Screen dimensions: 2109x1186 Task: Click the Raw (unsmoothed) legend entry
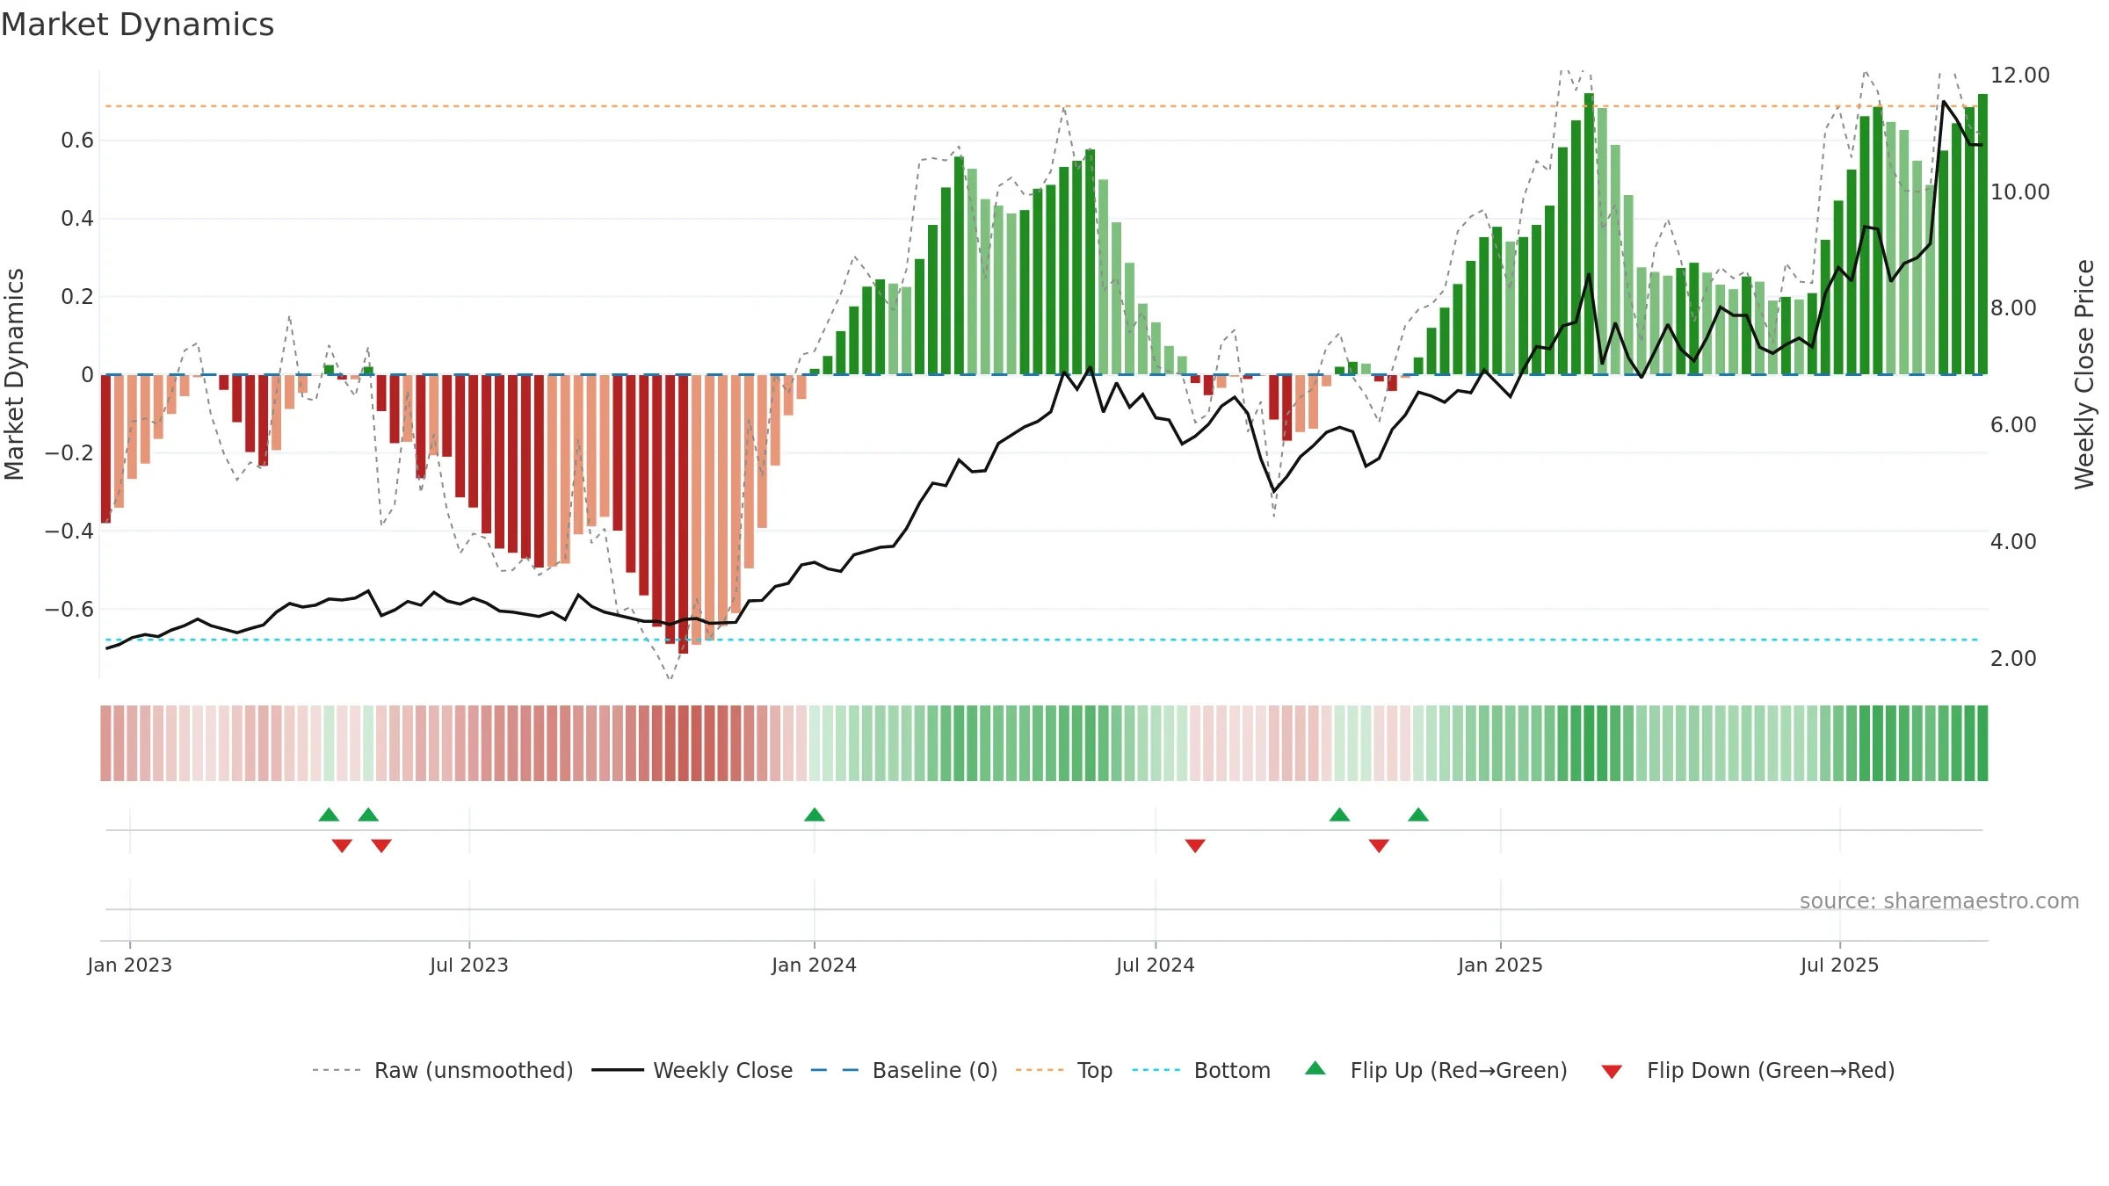tap(443, 1070)
